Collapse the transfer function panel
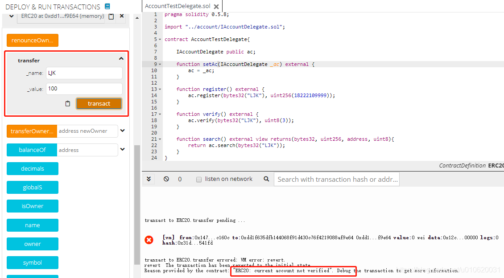Image resolution: width=504 pixels, height=278 pixels. click(121, 58)
